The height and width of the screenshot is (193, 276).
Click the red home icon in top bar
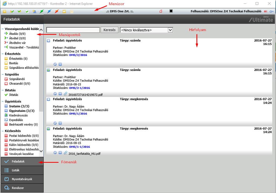click(161, 11)
